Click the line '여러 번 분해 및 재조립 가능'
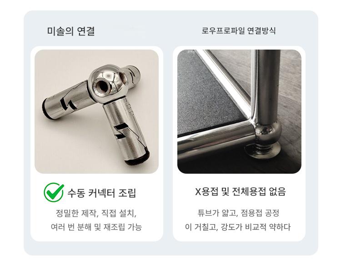The width and height of the screenshot is (341, 266). point(96,227)
